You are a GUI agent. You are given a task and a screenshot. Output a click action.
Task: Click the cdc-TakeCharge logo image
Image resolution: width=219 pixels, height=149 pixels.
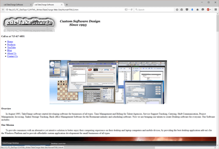click(29, 24)
